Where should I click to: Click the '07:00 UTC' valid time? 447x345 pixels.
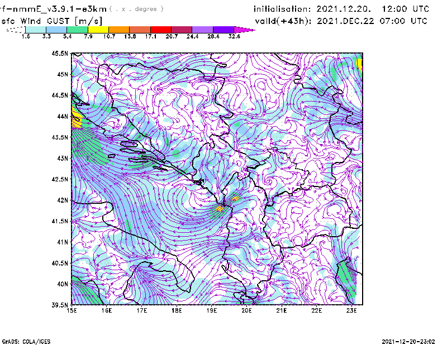(x=403, y=21)
